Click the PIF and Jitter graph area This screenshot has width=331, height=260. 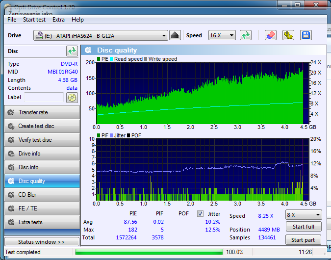[x=203, y=170]
